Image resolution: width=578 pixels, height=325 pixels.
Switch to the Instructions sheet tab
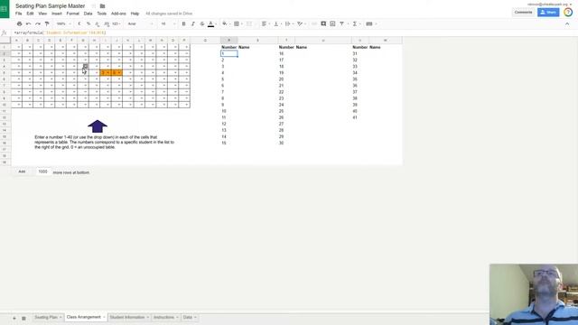point(163,317)
